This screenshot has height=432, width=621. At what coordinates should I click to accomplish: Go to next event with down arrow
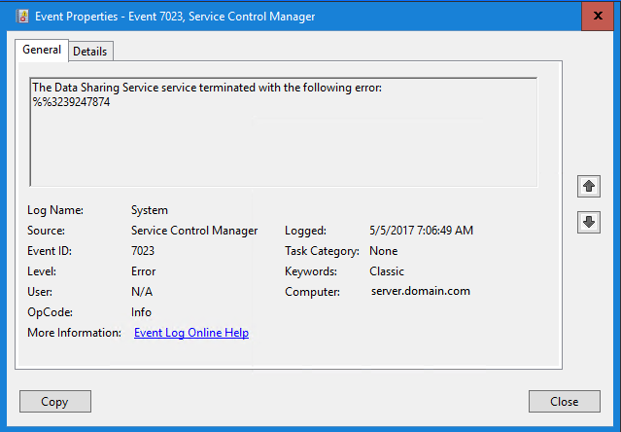coord(588,222)
